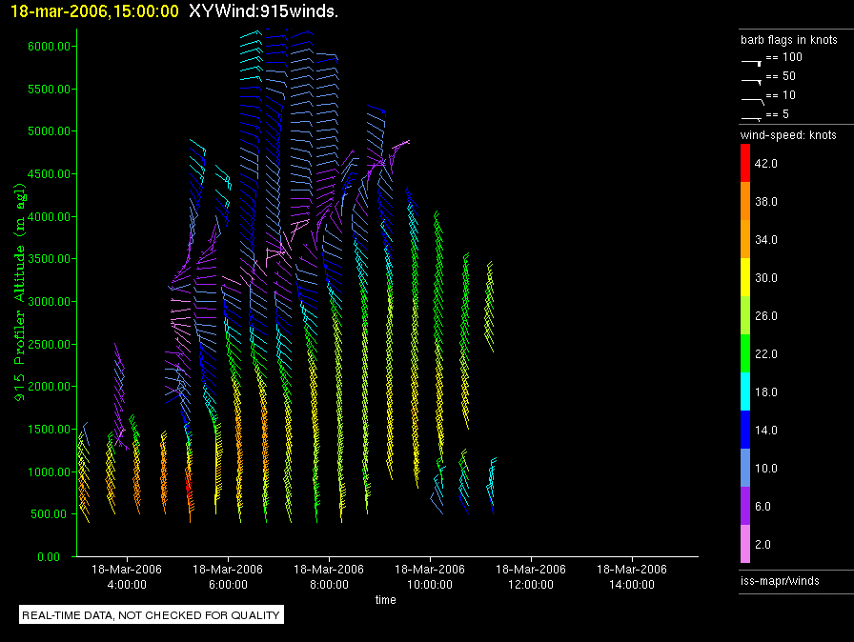Click the 'barb flags in knots' legend heading

coord(789,40)
